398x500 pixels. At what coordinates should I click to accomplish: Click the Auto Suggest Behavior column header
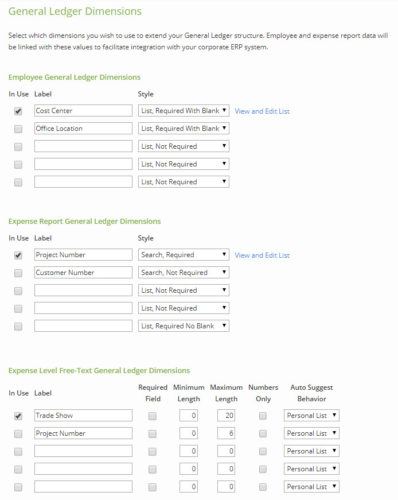point(311,393)
